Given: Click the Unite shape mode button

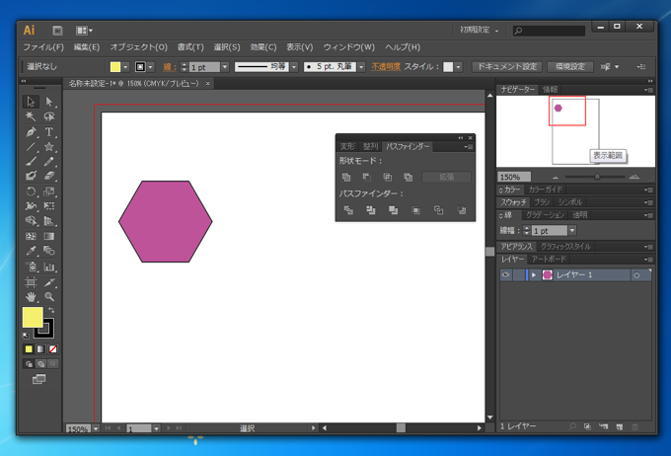Looking at the screenshot, I should (x=346, y=177).
